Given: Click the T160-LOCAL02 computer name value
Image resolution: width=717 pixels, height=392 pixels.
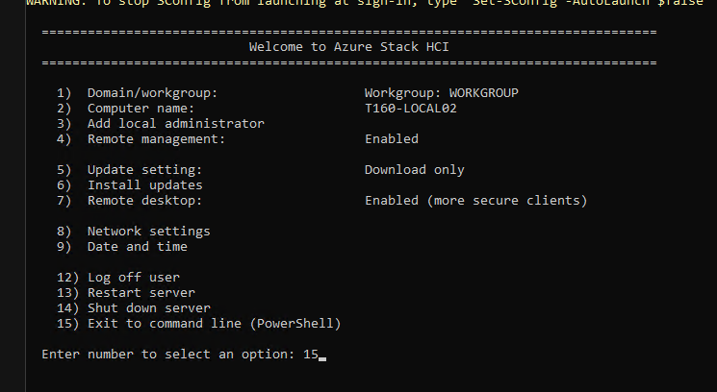Looking at the screenshot, I should 410,109.
